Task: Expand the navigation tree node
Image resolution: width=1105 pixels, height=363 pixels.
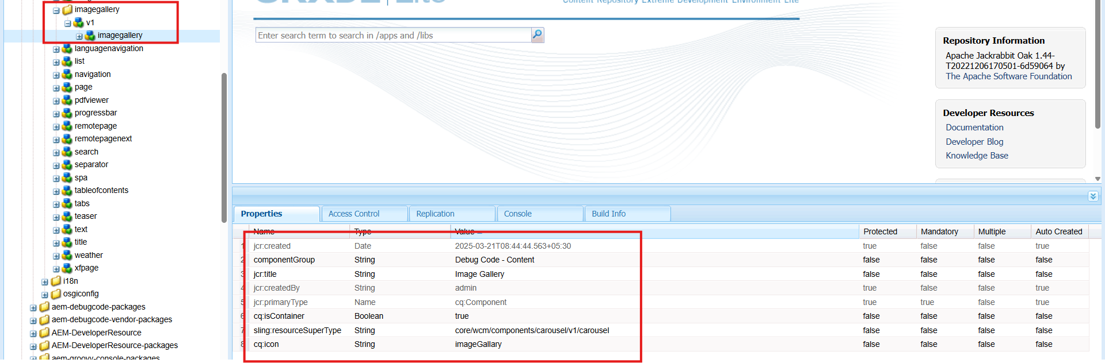Action: [56, 75]
